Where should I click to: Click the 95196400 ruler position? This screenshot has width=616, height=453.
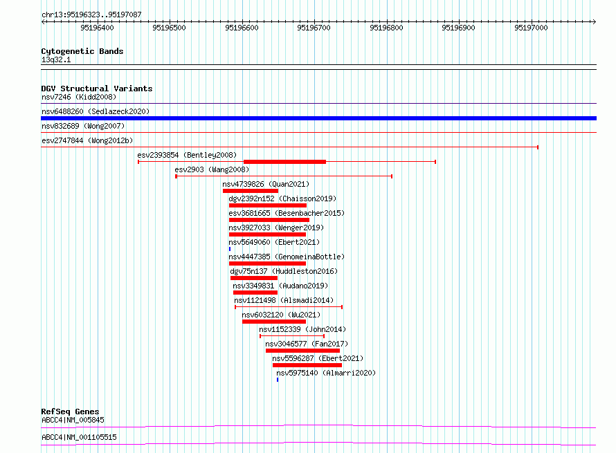[97, 28]
